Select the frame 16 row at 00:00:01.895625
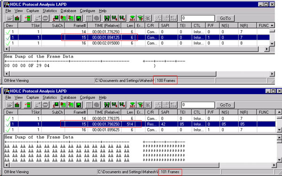This screenshot has width=282, height=176. click(140, 130)
